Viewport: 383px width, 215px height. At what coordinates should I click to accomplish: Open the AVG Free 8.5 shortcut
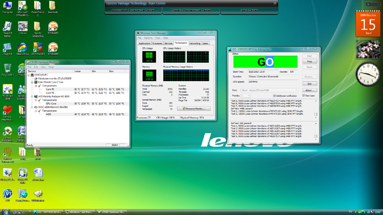tap(38, 49)
